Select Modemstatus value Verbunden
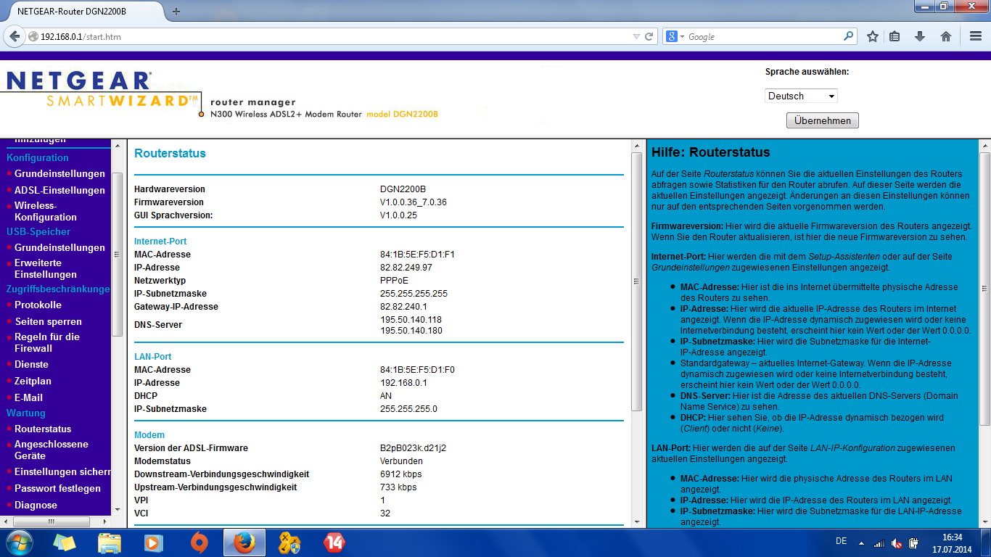Viewport: 991px width, 557px height. tap(401, 461)
